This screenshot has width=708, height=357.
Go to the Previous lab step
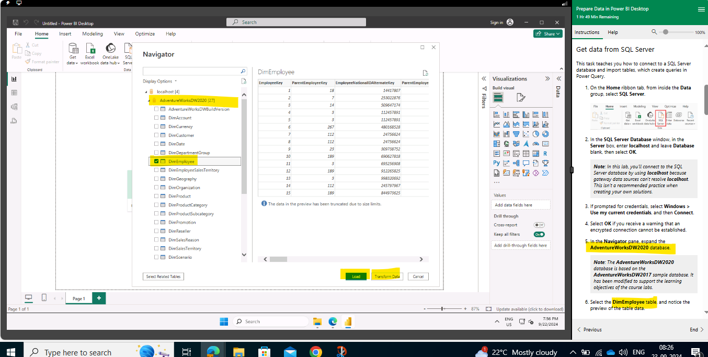click(x=589, y=330)
